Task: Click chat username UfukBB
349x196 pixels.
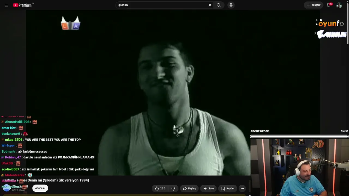Action: 7,163
